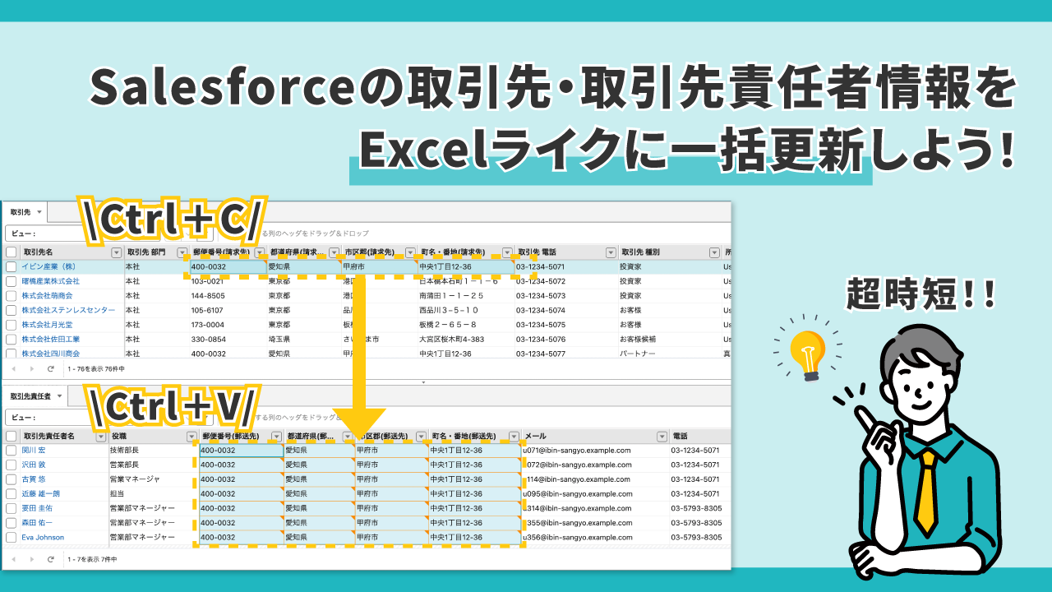Screen dimensions: 1052x592
Task: Expand the メール column header dropdown
Action: tap(662, 437)
